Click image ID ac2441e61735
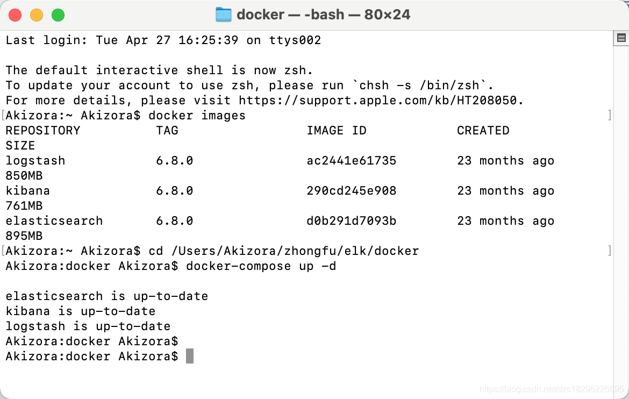The width and height of the screenshot is (629, 399). 352,161
